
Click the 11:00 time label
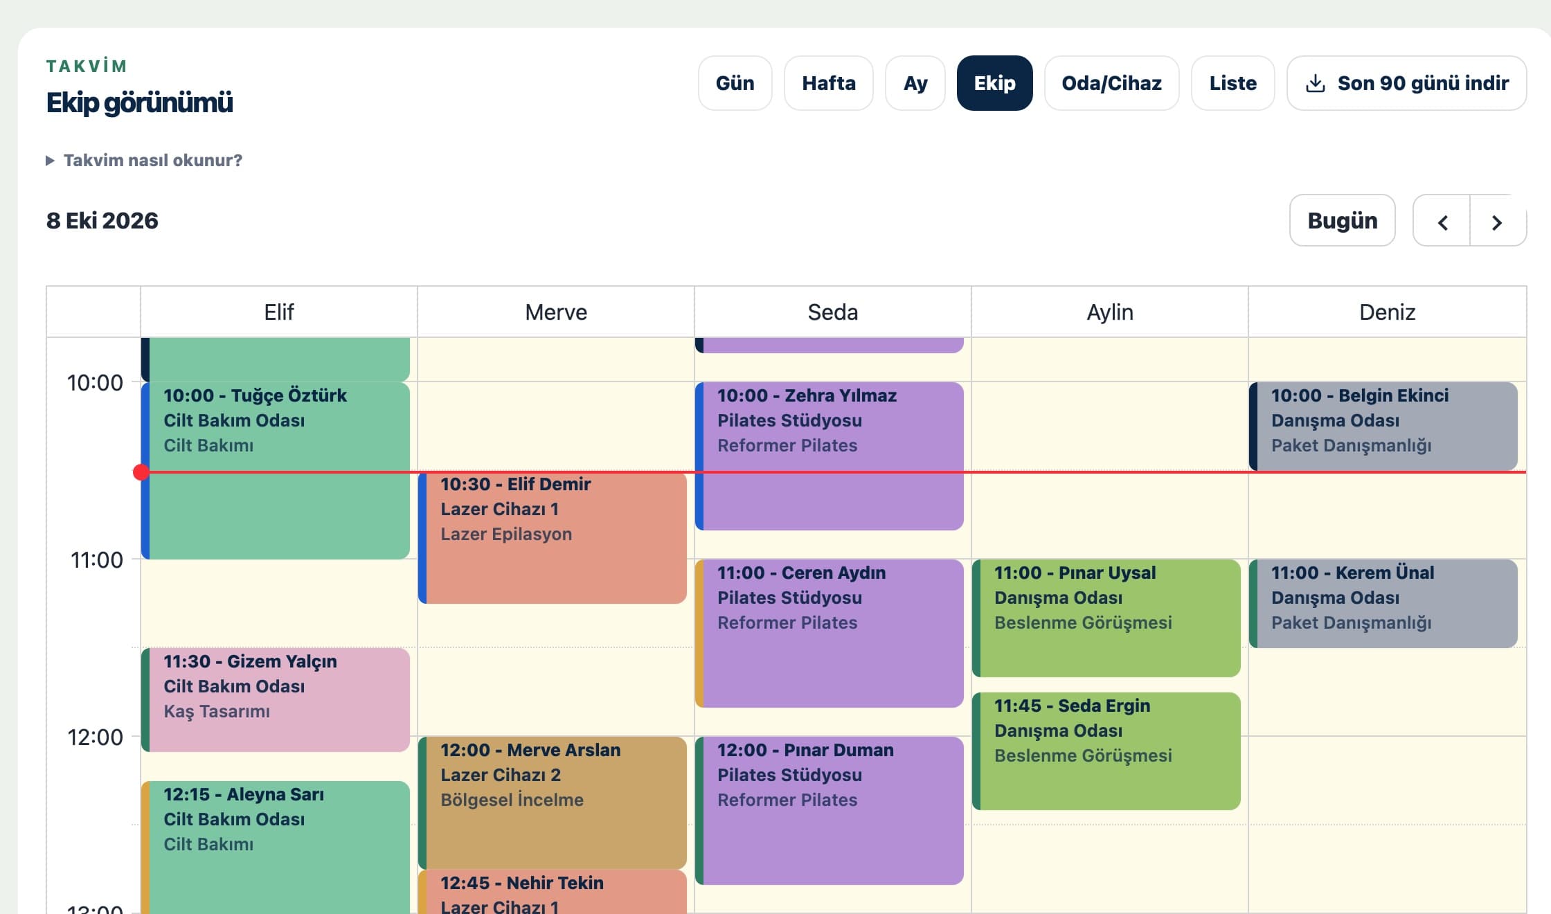point(96,560)
